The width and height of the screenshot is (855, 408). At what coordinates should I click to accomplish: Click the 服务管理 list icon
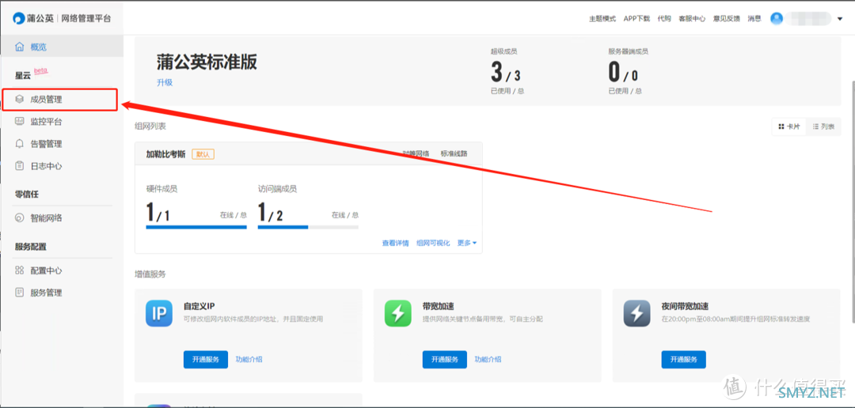tap(20, 293)
